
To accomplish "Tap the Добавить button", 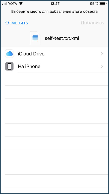I will point(92,23).
